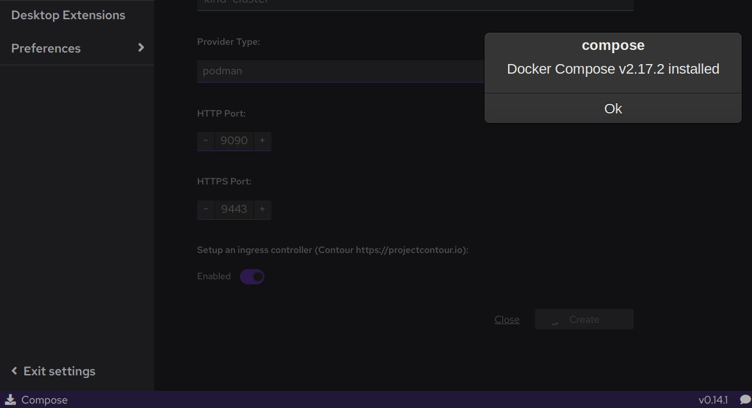Increase HTTPS Port using the plus button
Image resolution: width=752 pixels, height=408 pixels.
pos(262,209)
